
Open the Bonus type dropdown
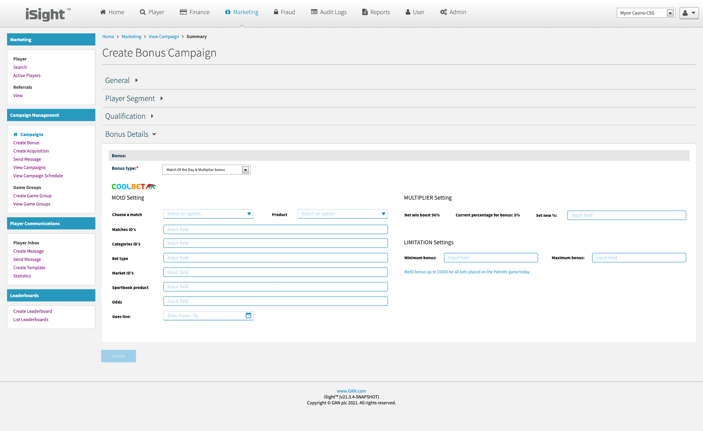click(x=206, y=170)
